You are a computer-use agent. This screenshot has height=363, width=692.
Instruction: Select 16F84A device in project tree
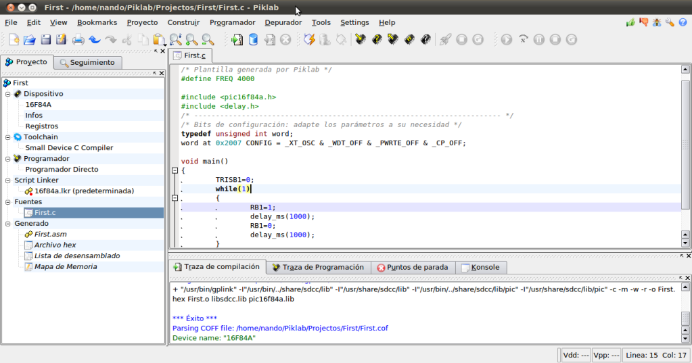coord(39,105)
